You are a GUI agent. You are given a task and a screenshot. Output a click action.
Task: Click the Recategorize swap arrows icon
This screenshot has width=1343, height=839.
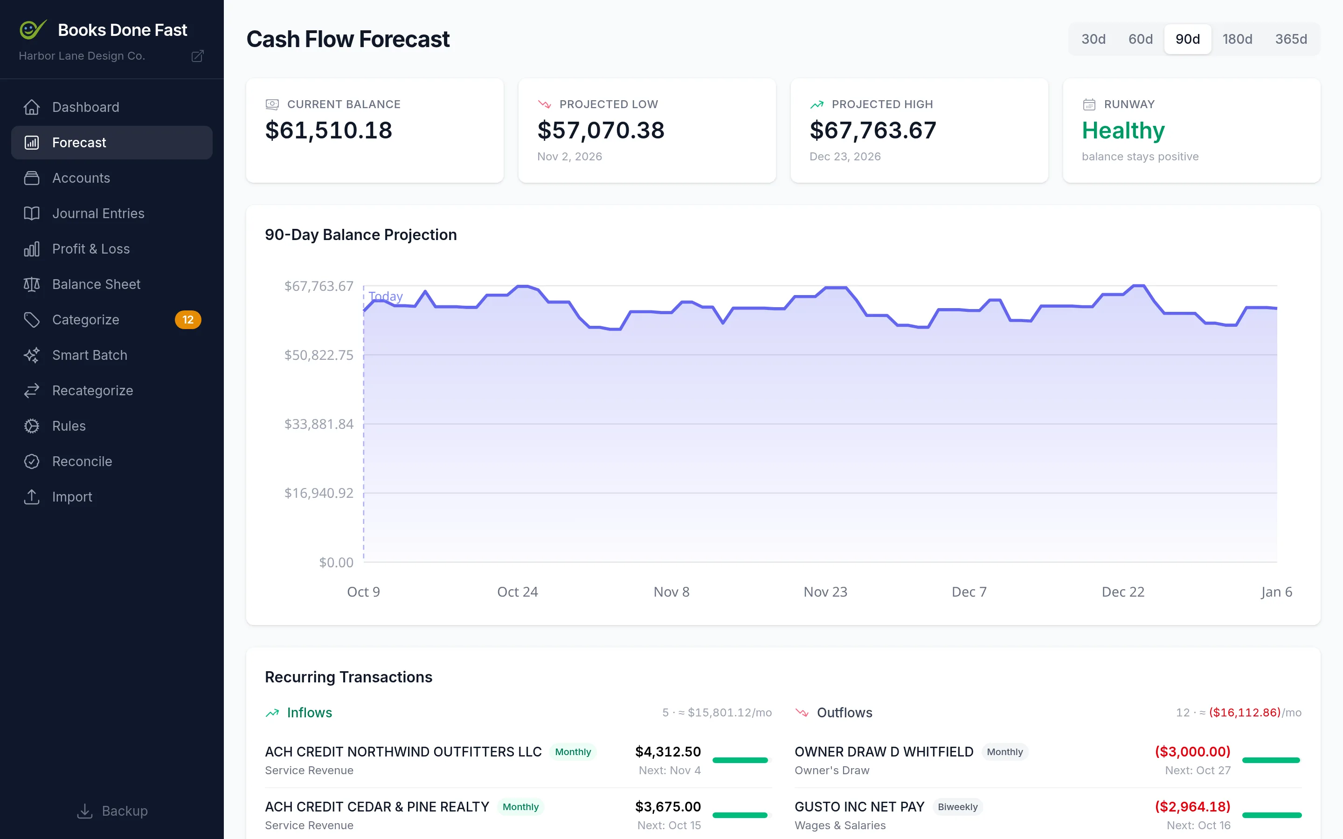coord(32,391)
